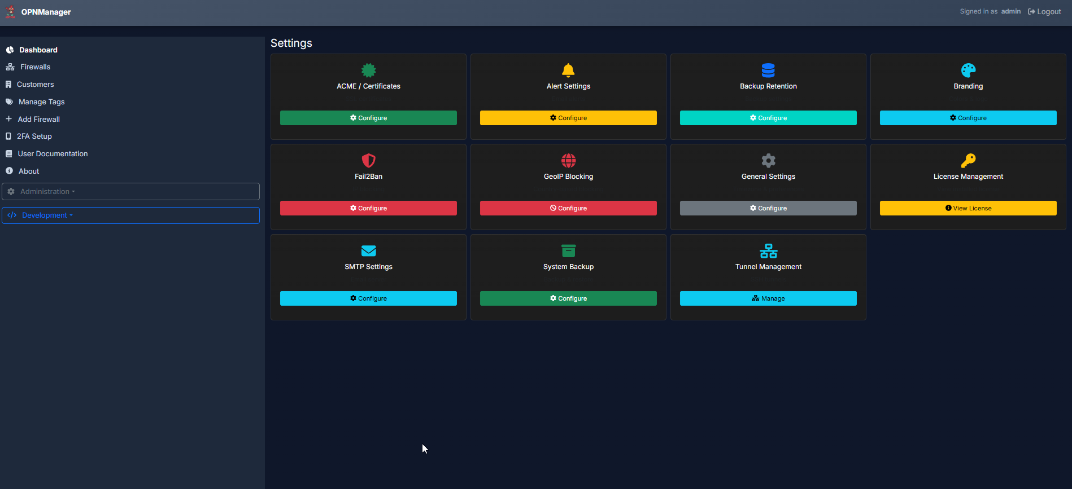Click the Fail2Ban shield icon
Screen dimensions: 1072x489
pos(368,161)
